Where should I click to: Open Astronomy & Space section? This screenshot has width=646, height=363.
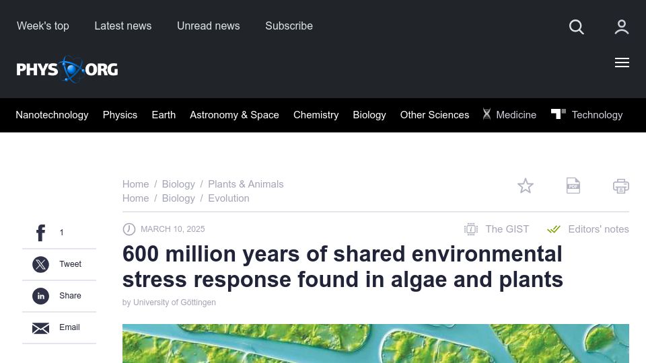[234, 115]
